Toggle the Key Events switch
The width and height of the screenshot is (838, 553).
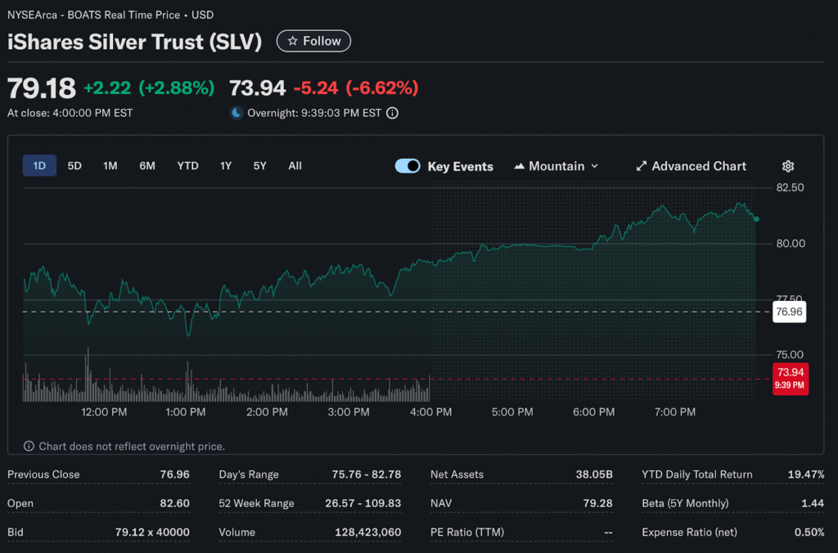[408, 166]
